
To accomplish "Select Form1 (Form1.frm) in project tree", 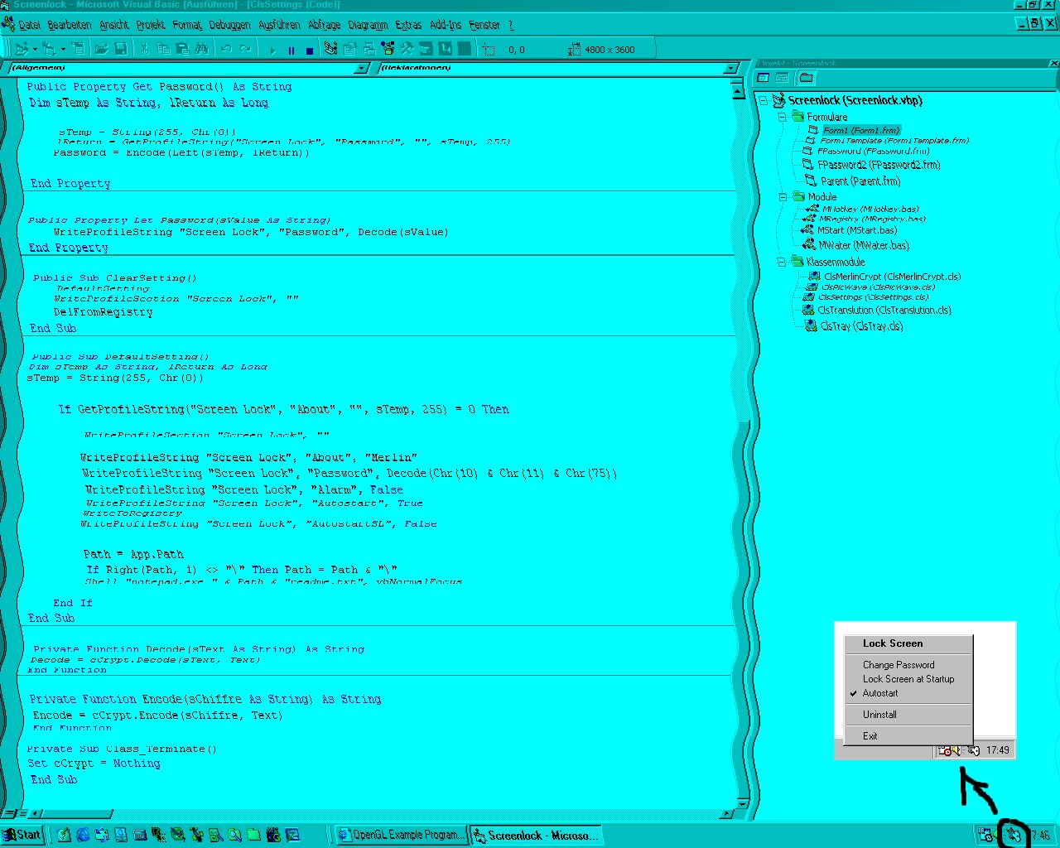I will [x=861, y=130].
